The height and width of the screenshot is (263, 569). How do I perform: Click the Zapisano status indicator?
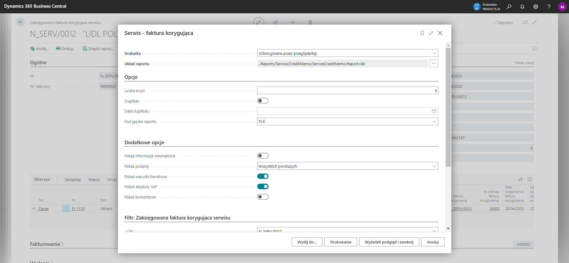coord(503,23)
